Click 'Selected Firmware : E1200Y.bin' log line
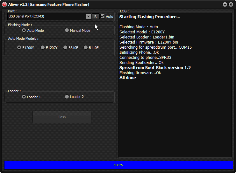Screen dimensions: 236x173 coord(149,42)
